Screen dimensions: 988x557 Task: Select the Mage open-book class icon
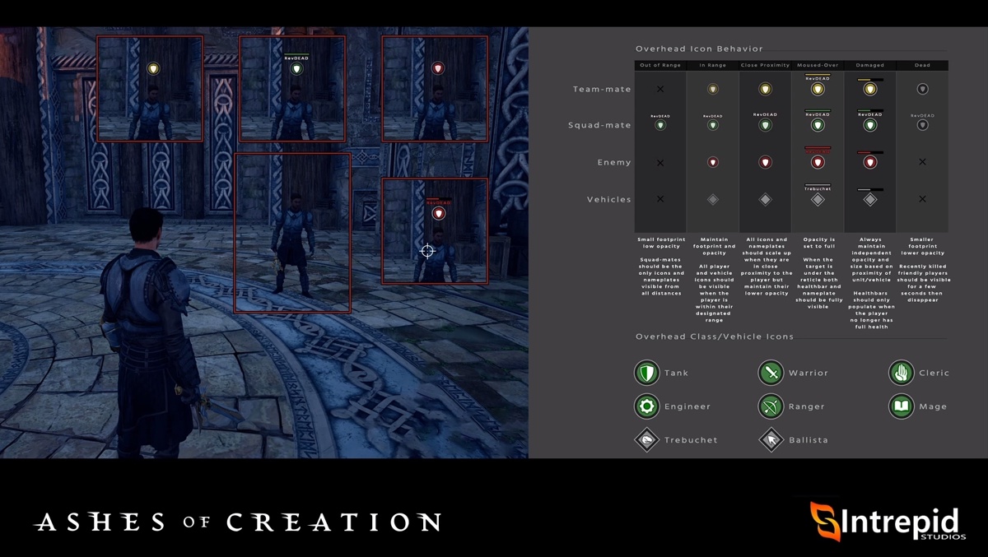point(902,406)
